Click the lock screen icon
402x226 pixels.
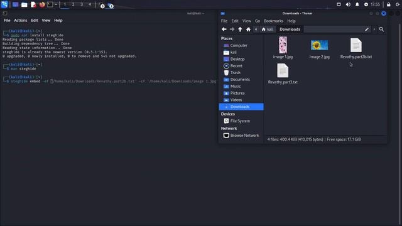(x=389, y=4)
